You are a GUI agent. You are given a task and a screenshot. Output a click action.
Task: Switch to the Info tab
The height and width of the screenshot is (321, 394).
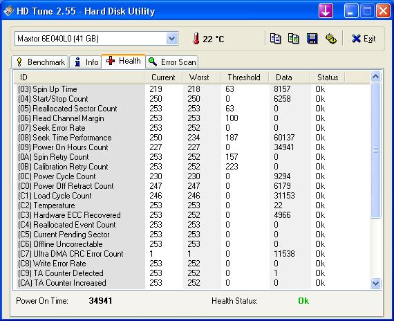point(86,62)
